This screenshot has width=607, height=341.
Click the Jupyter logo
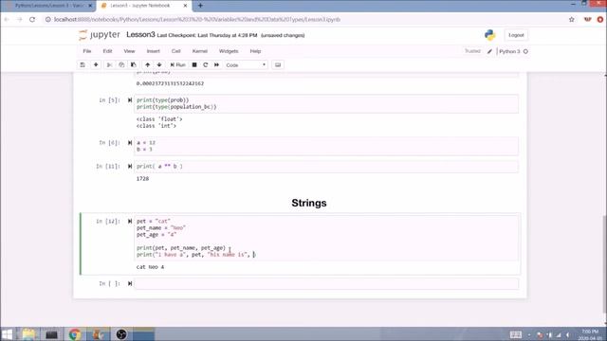(x=100, y=35)
